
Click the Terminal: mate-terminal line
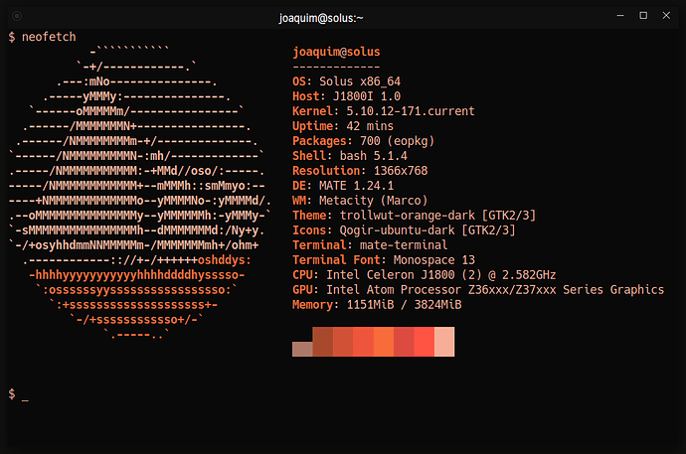(x=370, y=244)
